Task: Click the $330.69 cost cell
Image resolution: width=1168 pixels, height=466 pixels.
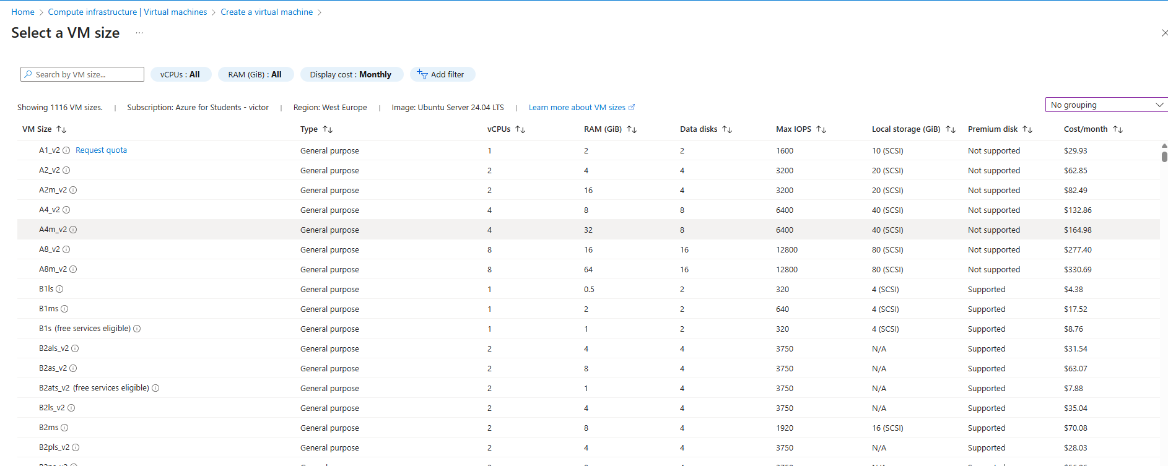Action: [1078, 269]
